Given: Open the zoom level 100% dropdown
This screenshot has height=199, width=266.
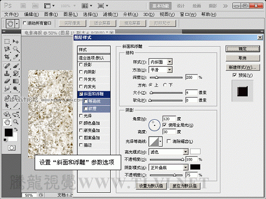Looking at the screenshot, I should tap(75, 6).
